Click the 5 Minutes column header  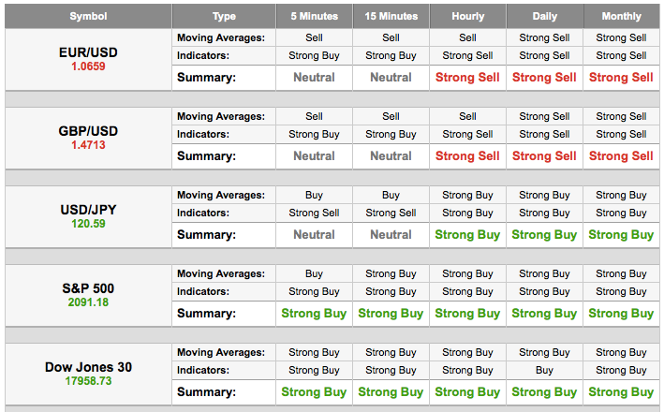315,16
